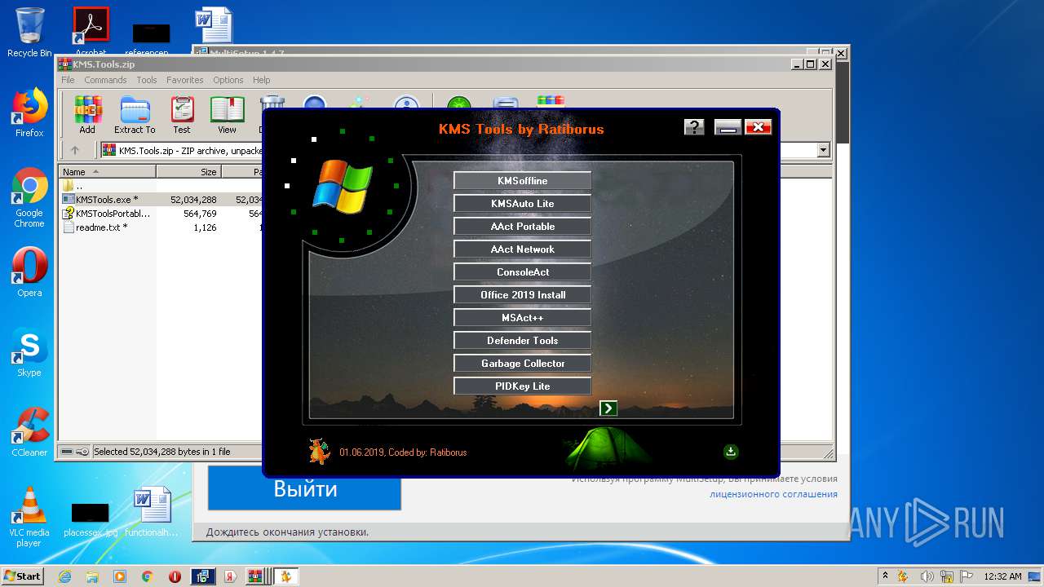Click Office 2019 Install button
Viewport: 1044px width, 587px height.
coord(523,295)
